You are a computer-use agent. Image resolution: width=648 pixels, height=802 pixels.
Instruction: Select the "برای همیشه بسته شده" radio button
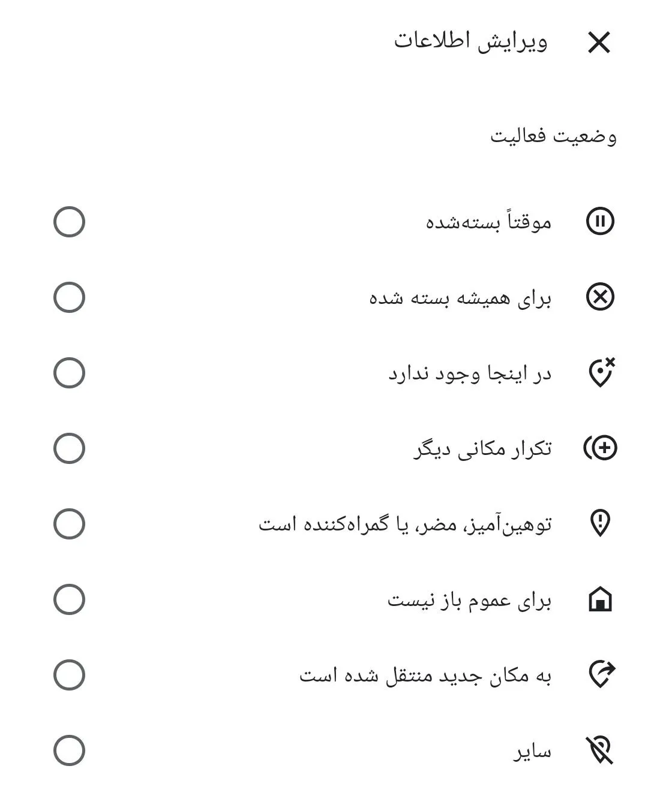[69, 297]
